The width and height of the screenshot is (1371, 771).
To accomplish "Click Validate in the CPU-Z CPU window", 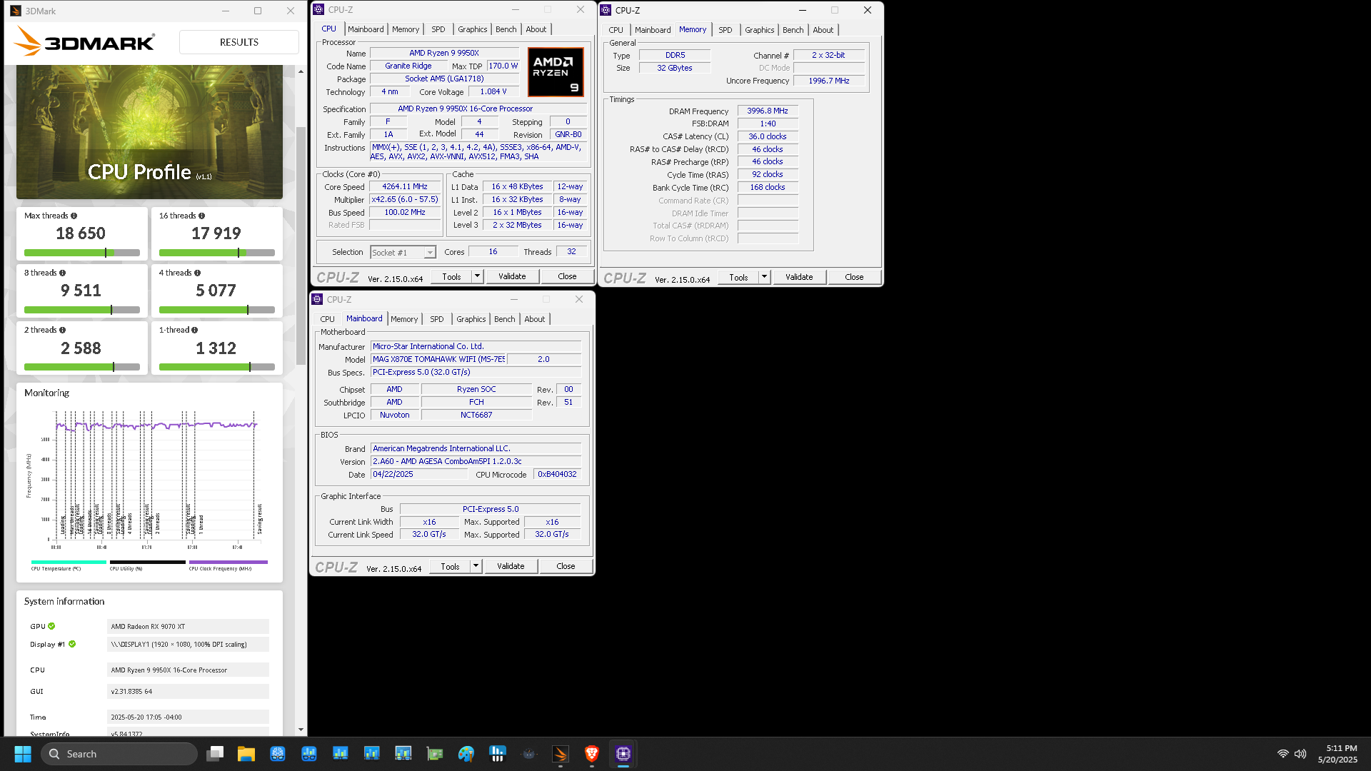I will point(512,276).
